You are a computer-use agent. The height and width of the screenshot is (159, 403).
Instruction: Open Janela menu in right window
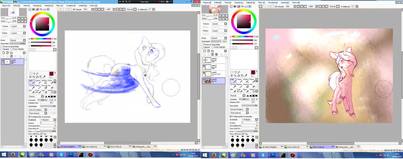(x=285, y=2)
